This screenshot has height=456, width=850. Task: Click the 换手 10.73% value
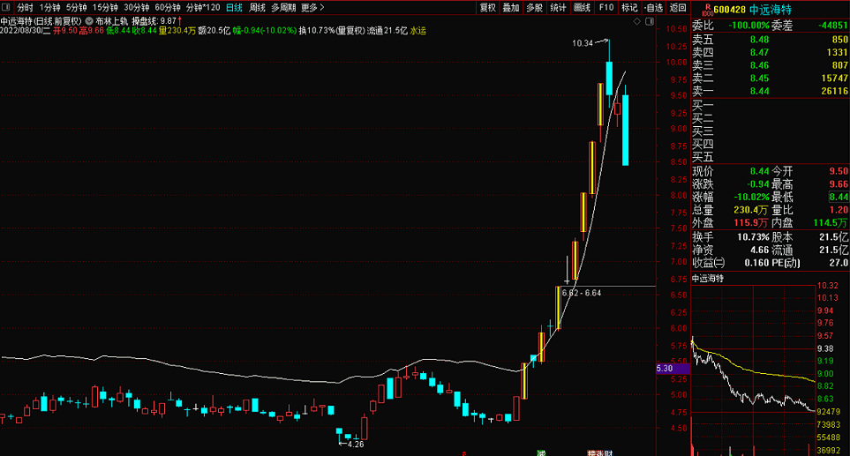753,237
